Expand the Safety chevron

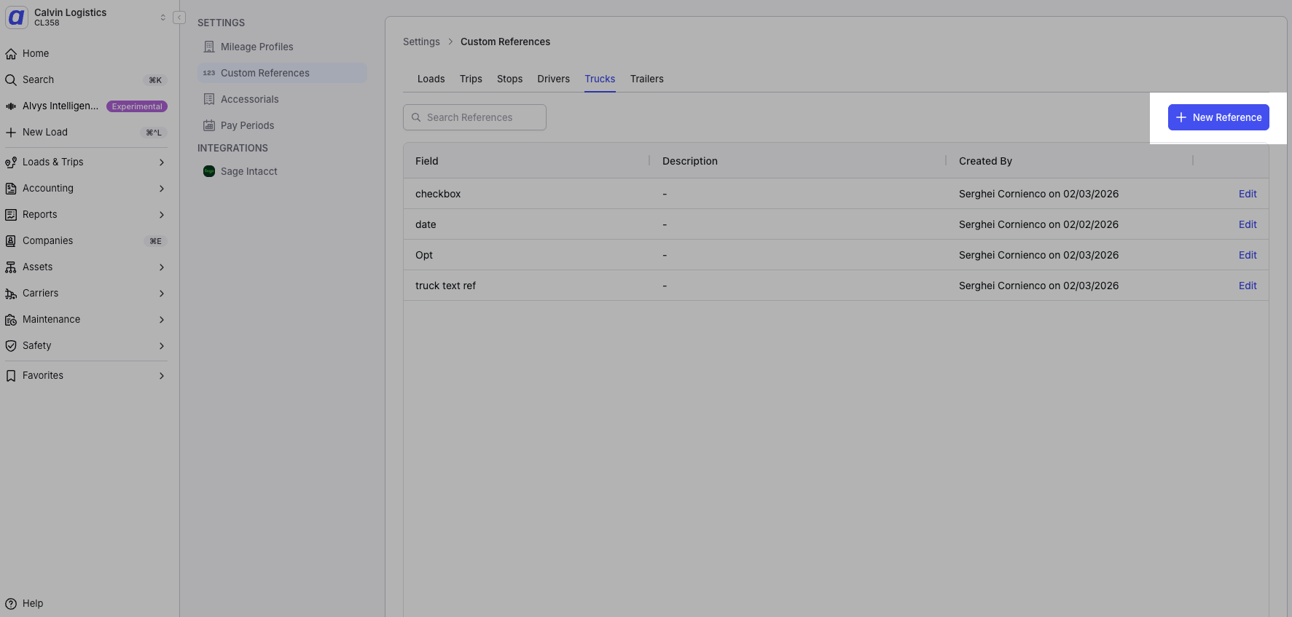162,346
